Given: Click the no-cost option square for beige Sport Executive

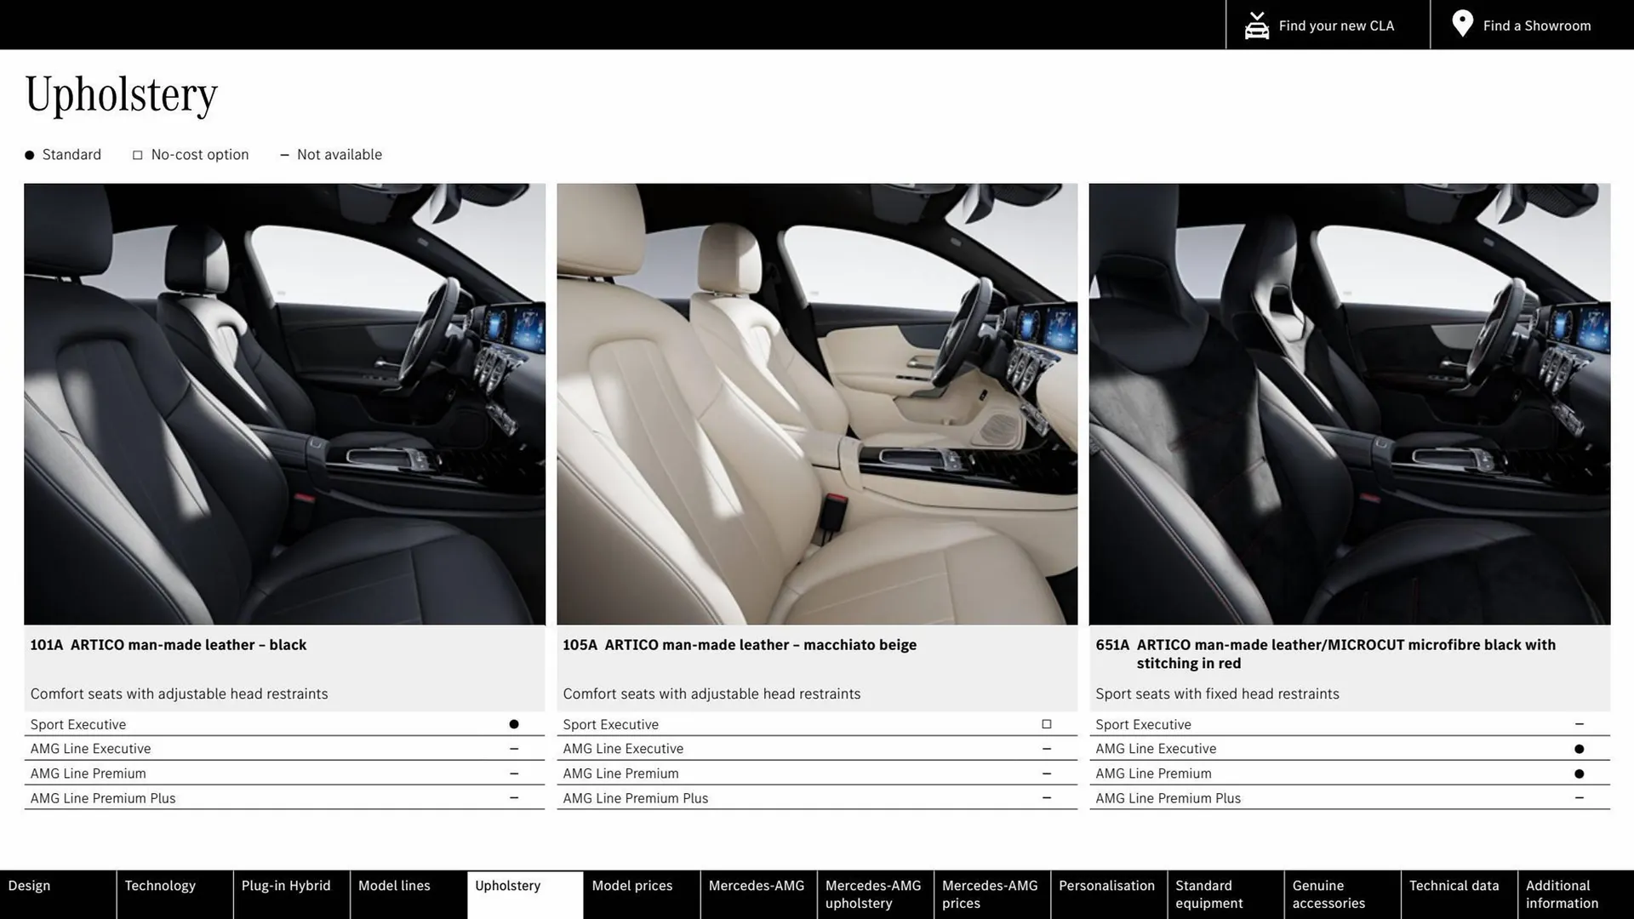Looking at the screenshot, I should pos(1046,723).
